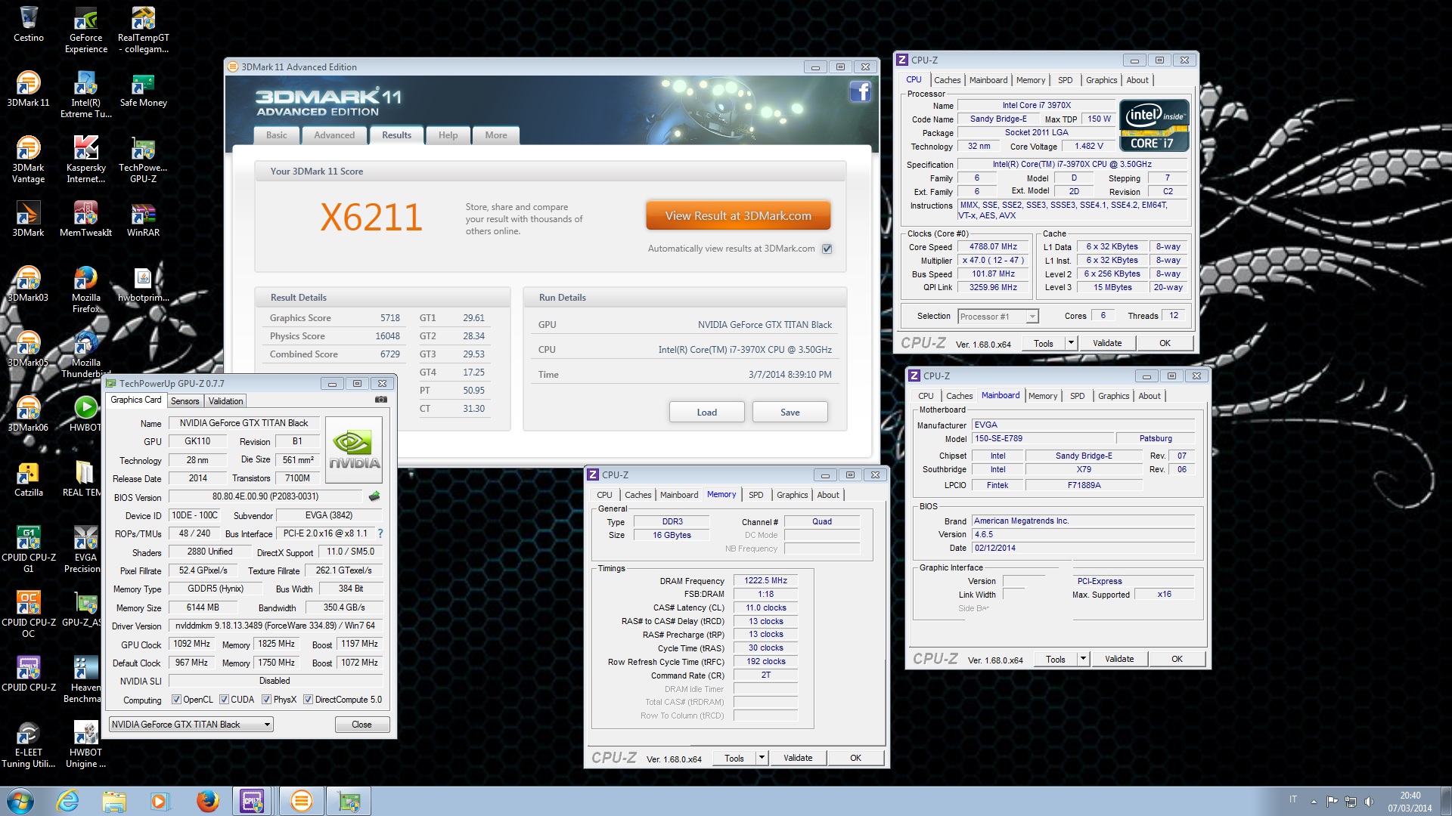Open 3DMark03 desktop icon
Image resolution: width=1452 pixels, height=816 pixels.
[29, 284]
